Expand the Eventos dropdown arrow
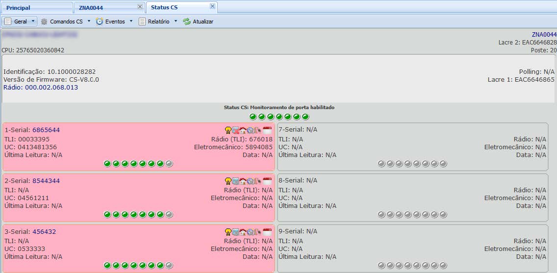Screen dimensions: 557x273 [131, 22]
